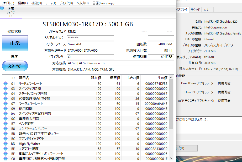Click the 使用時間 field showing 69 時間
This screenshot has height=162, width=242.
point(161,57)
